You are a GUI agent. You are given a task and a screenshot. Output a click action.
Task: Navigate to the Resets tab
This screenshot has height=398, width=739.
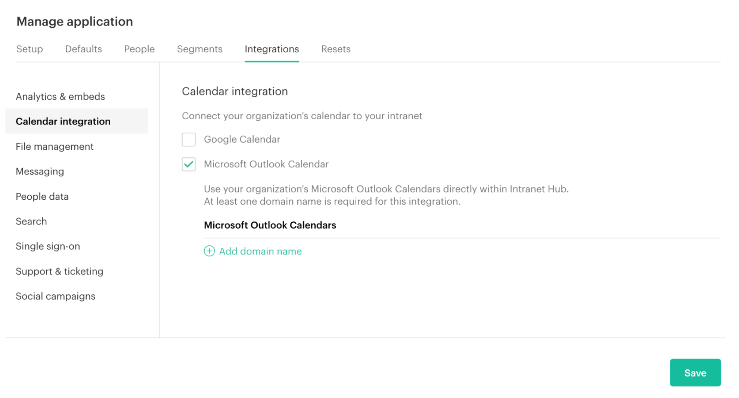coord(335,49)
